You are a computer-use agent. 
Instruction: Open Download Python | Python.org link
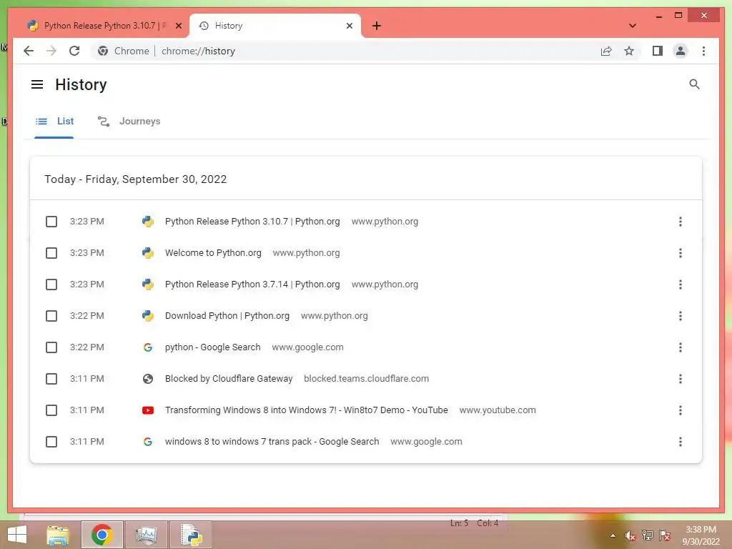tap(227, 316)
